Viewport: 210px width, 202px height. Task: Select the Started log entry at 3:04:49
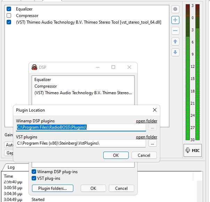(x=38, y=200)
